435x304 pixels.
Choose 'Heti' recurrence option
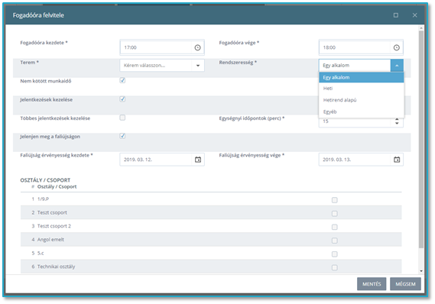pos(361,89)
